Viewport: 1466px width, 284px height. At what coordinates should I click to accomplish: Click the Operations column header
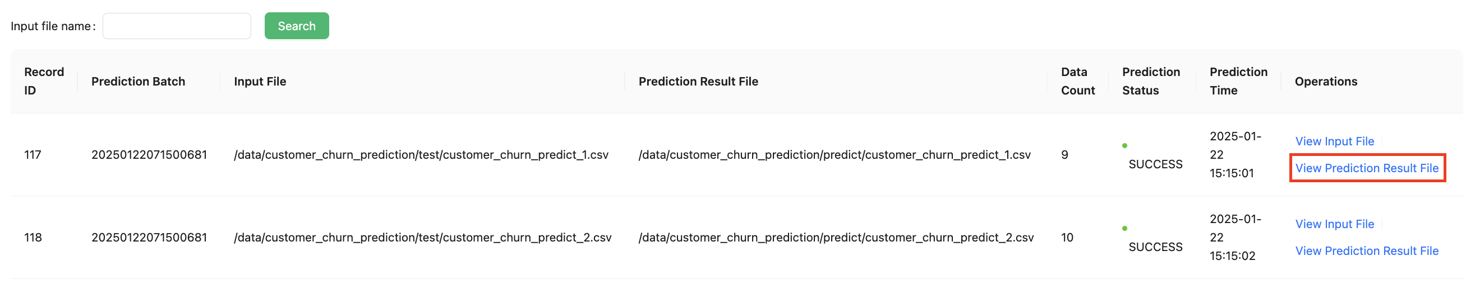[x=1325, y=82]
